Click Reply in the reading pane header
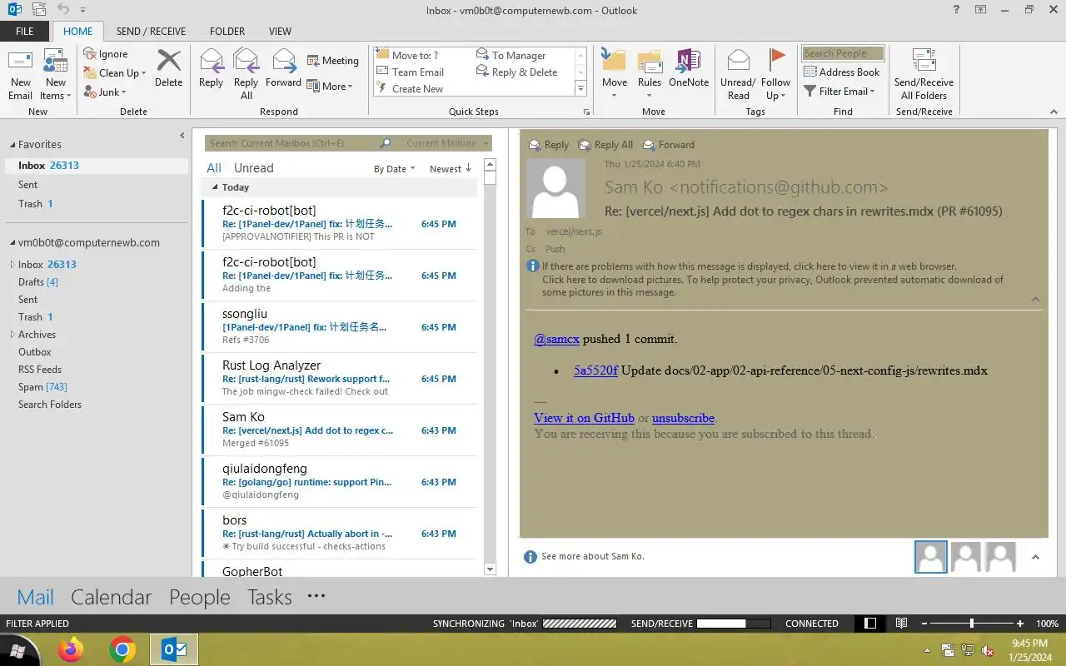Viewport: 1066px width, 666px height. point(549,145)
